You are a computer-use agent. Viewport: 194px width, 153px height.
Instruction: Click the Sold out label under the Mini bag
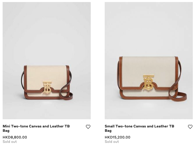click(10, 142)
